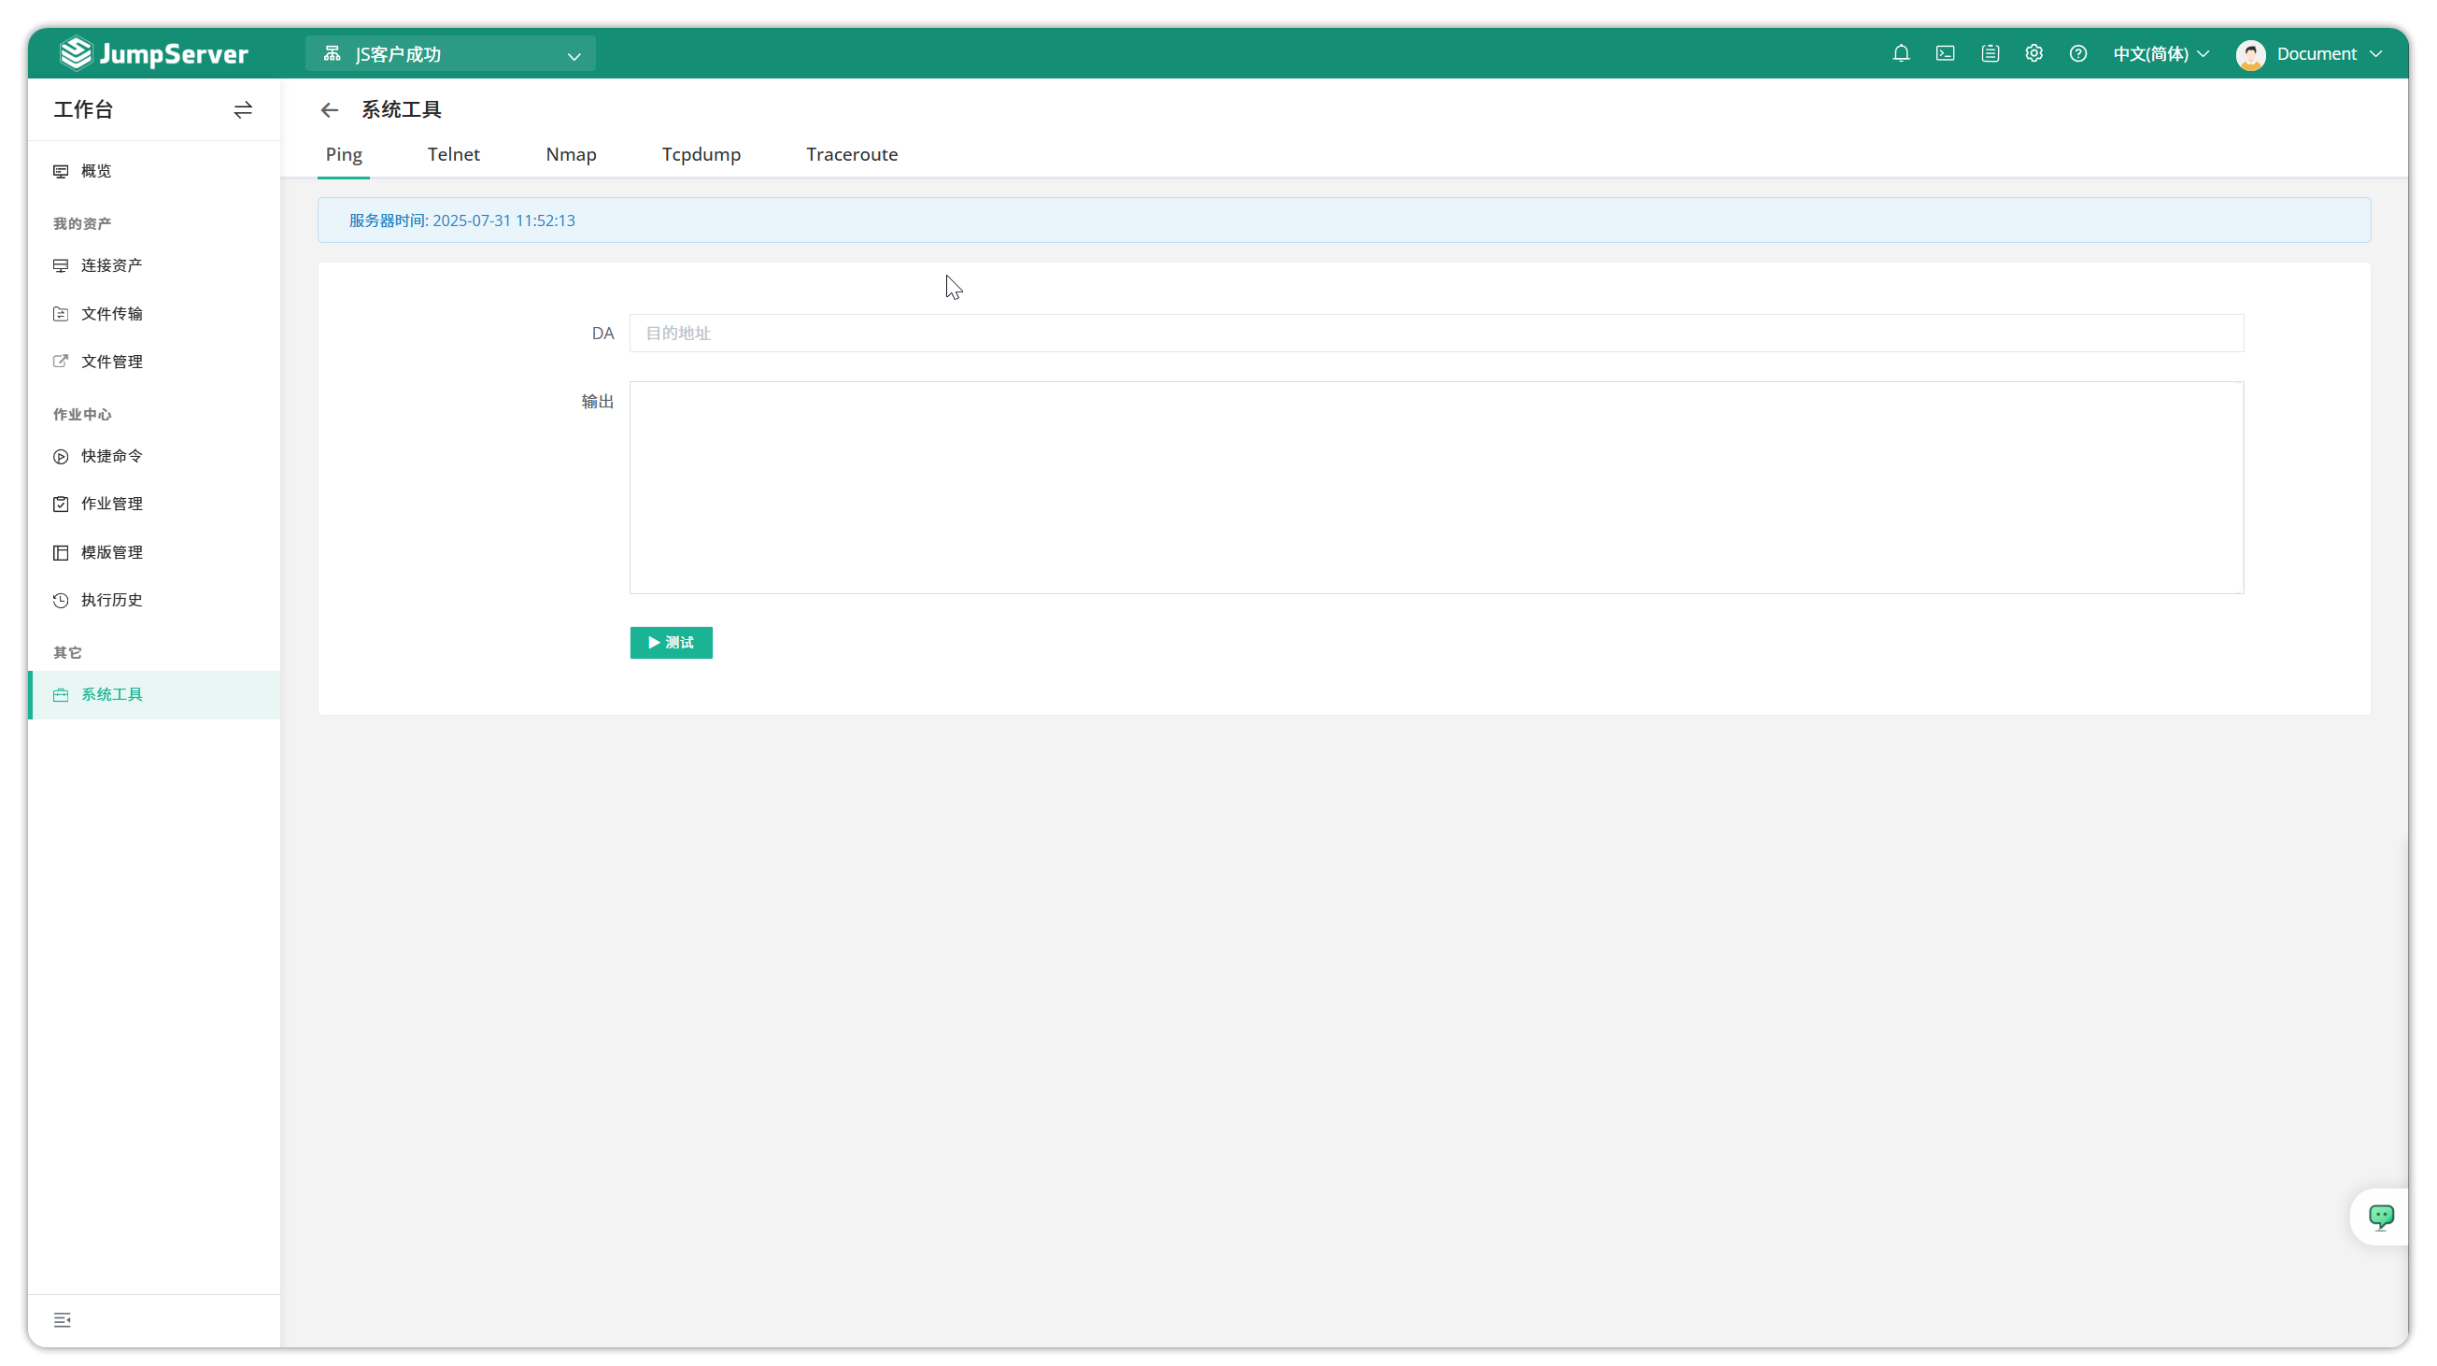
Task: Open 模版管理 in the sidebar
Action: coord(153,552)
